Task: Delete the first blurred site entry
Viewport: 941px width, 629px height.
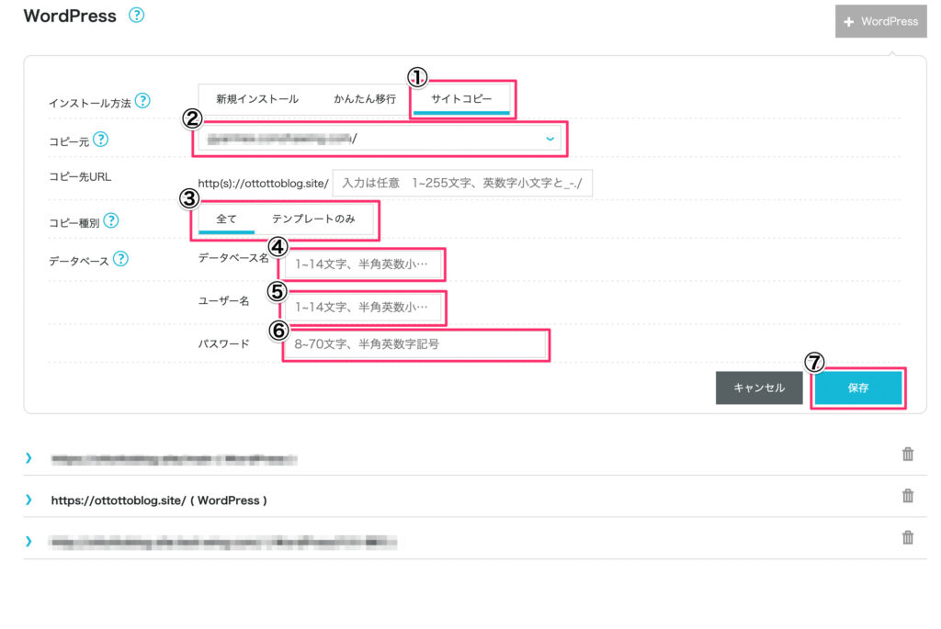Action: [x=908, y=455]
